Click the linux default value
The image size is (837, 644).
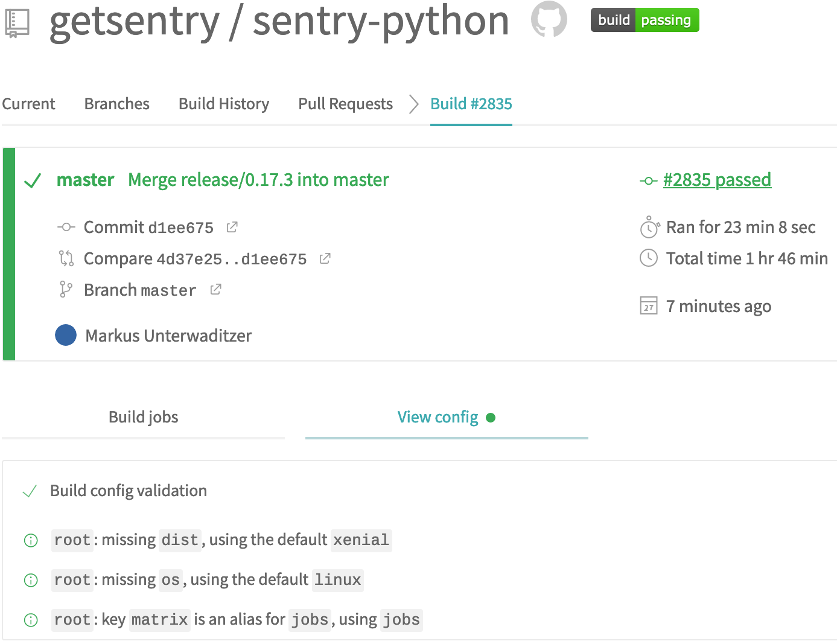[338, 579]
